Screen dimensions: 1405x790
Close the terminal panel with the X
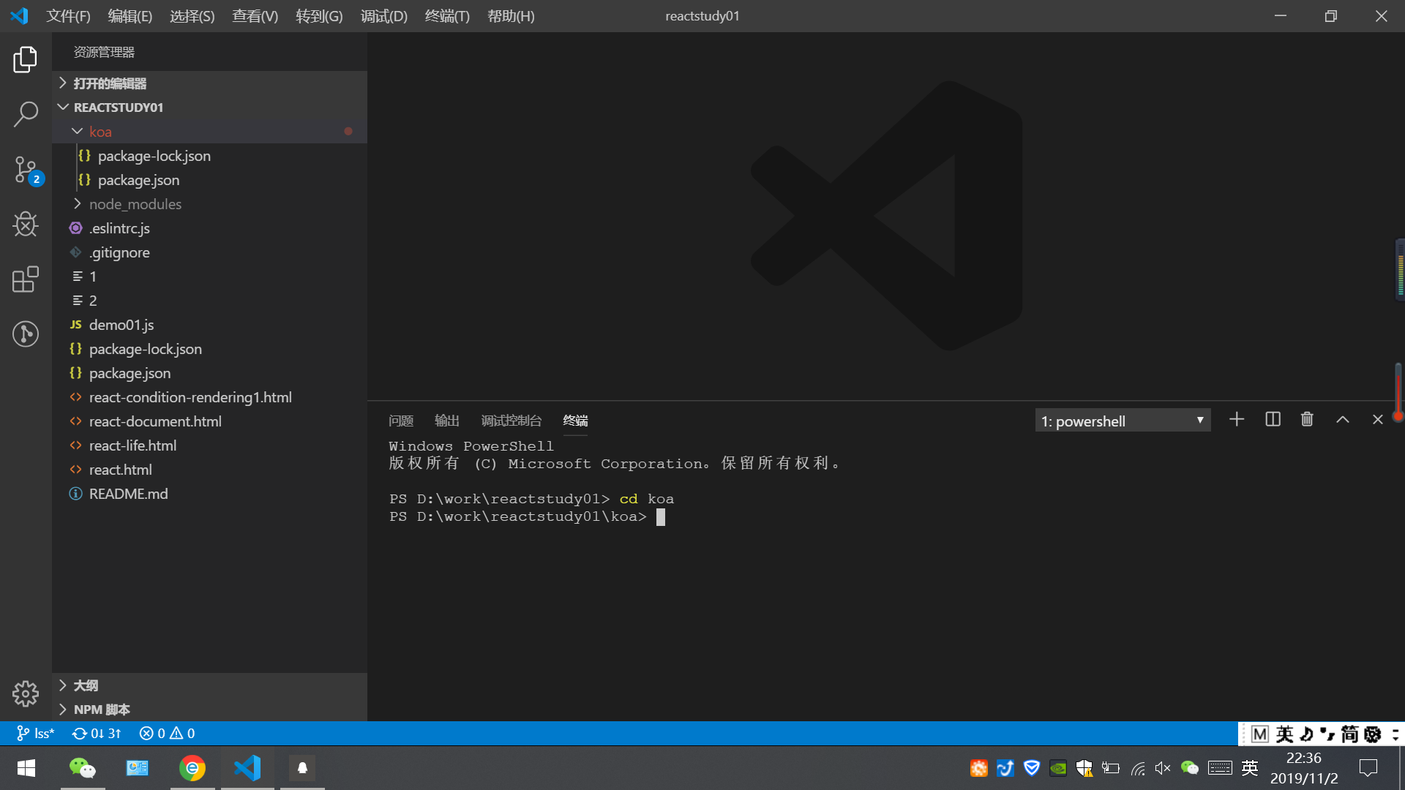pyautogui.click(x=1378, y=419)
